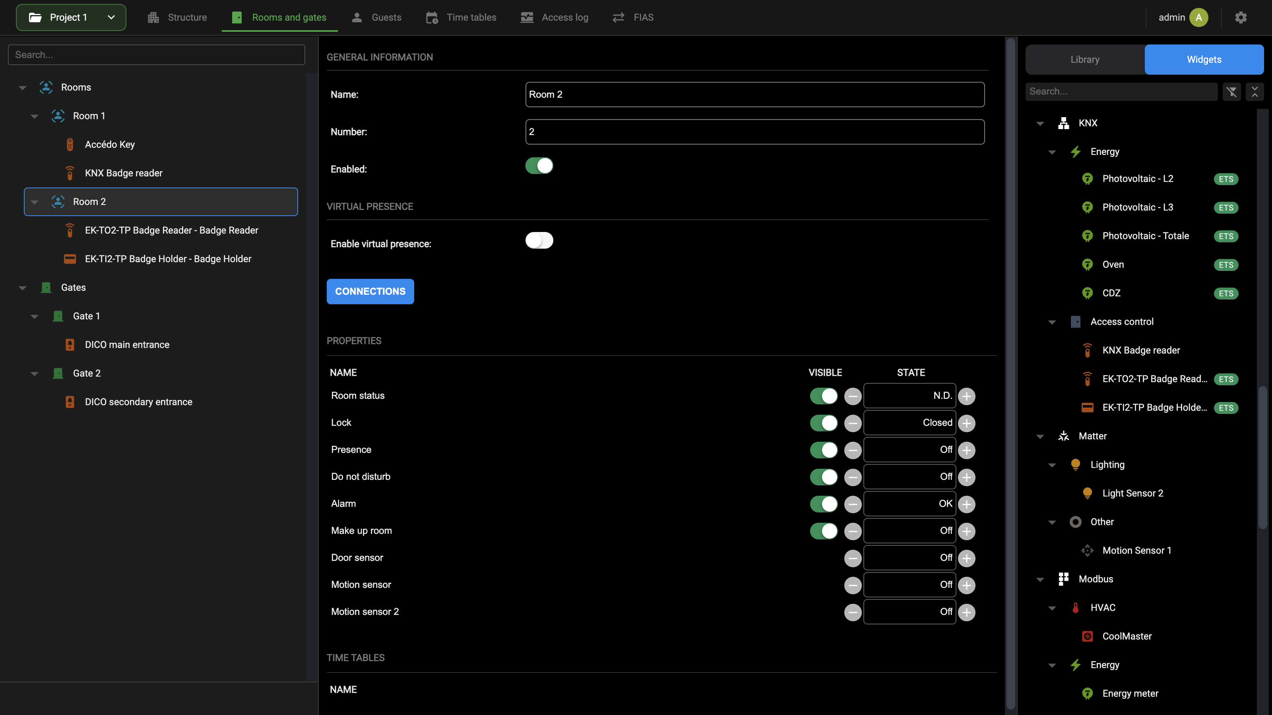1272x715 pixels.
Task: Collapse the Access control widget group
Action: (x=1052, y=322)
